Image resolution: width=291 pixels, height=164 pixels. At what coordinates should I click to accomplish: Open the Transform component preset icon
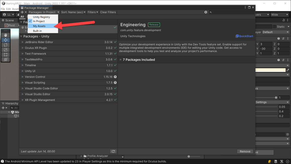click(x=283, y=39)
